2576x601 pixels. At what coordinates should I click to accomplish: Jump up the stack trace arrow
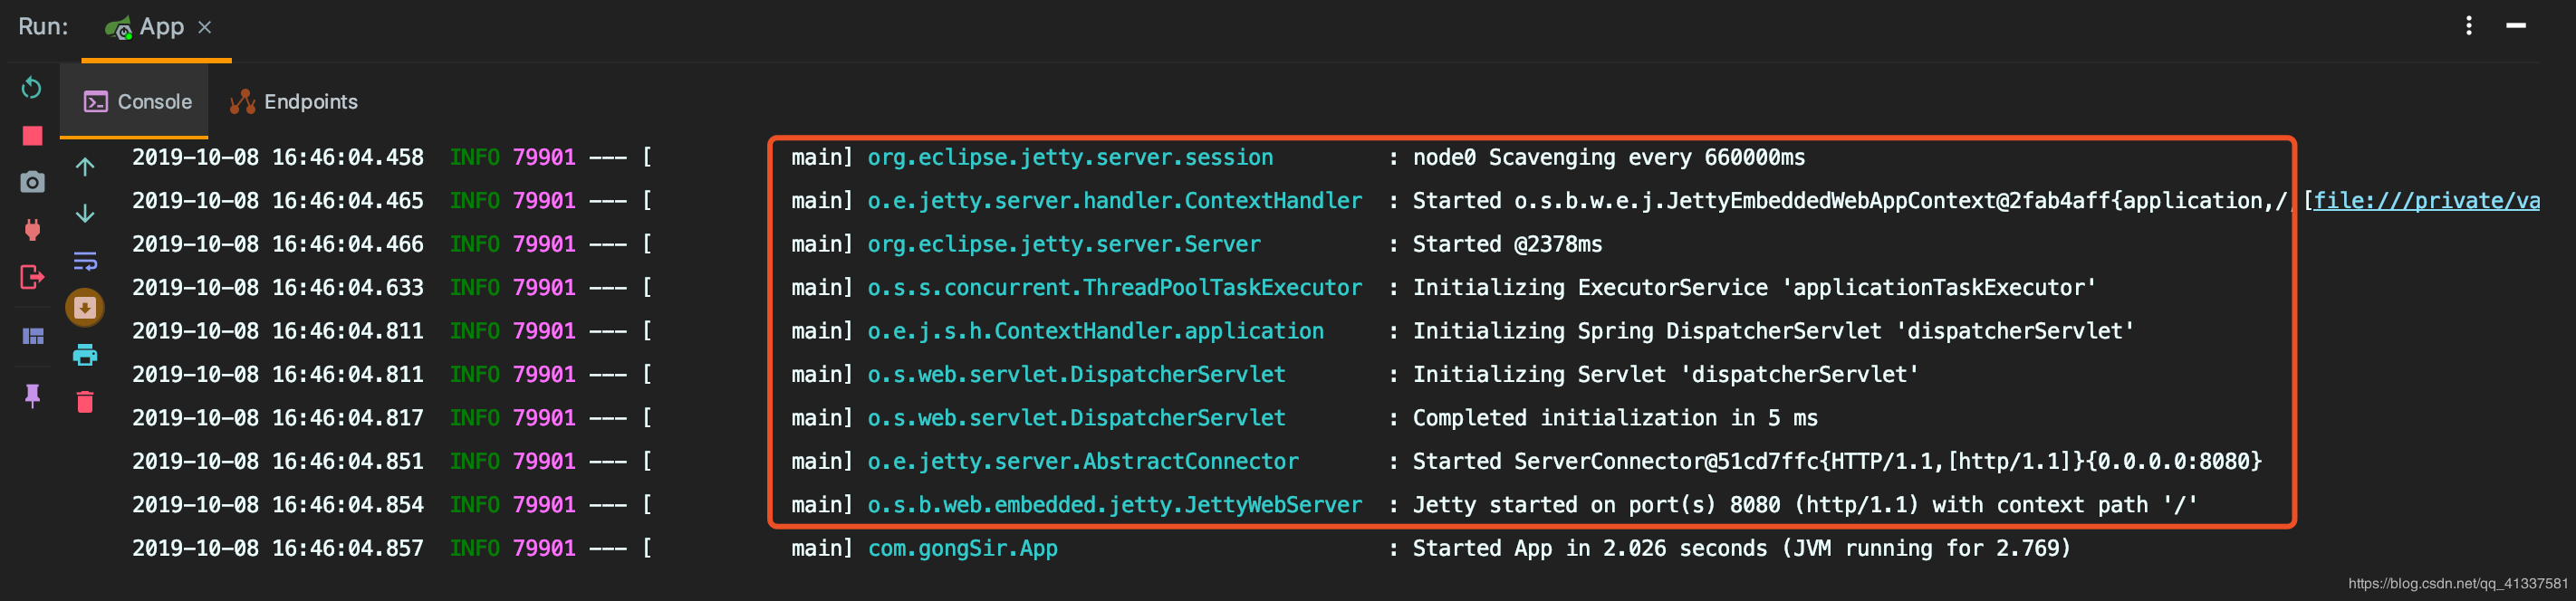pos(85,167)
